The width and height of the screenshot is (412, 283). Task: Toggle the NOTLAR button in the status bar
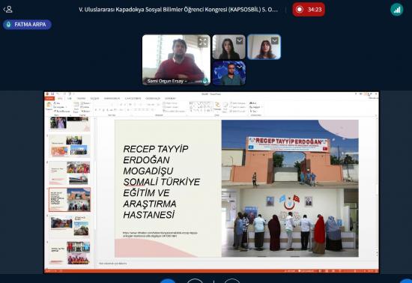pyautogui.click(x=289, y=271)
